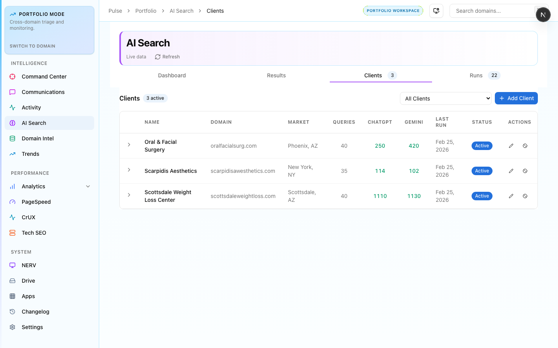This screenshot has width=558, height=348.
Task: Switch to the Runs tab
Action: (x=476, y=75)
